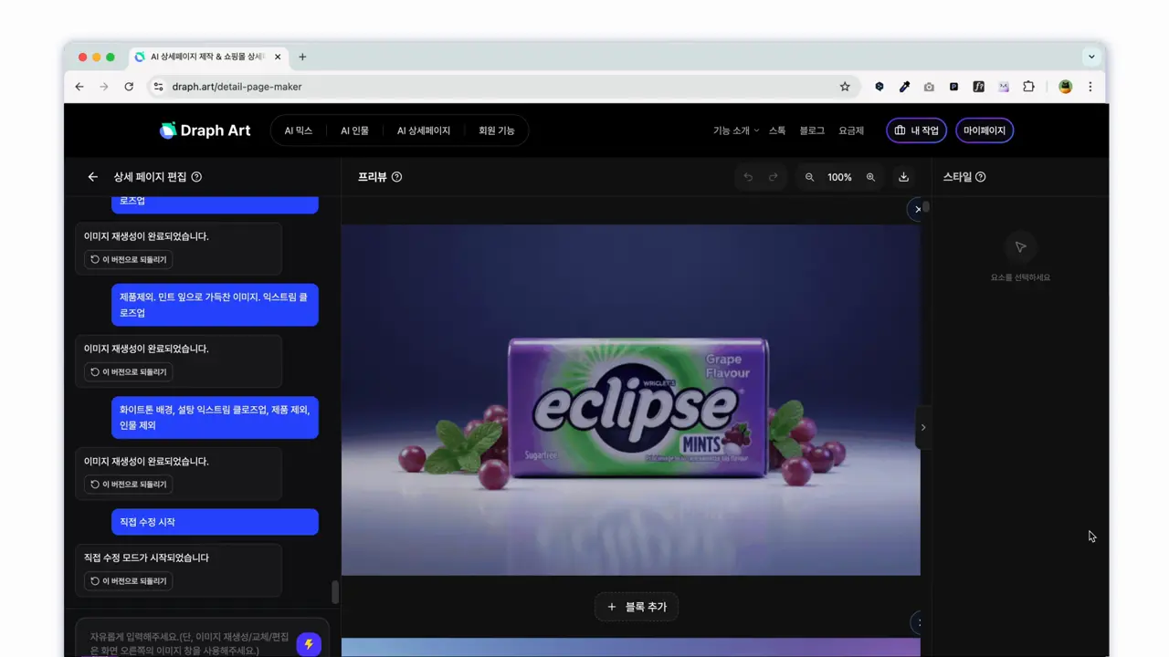Open help icon next to 프리뷰

pos(396,177)
